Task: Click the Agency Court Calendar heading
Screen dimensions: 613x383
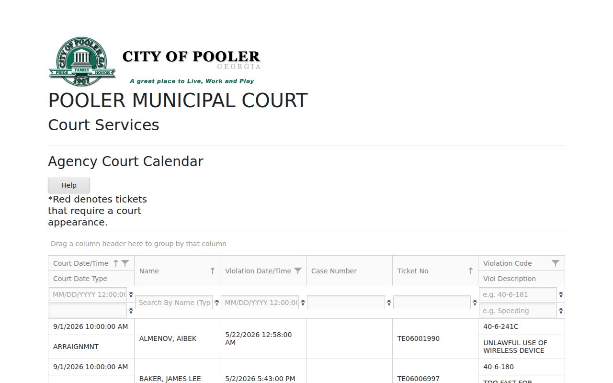Action: click(125, 161)
